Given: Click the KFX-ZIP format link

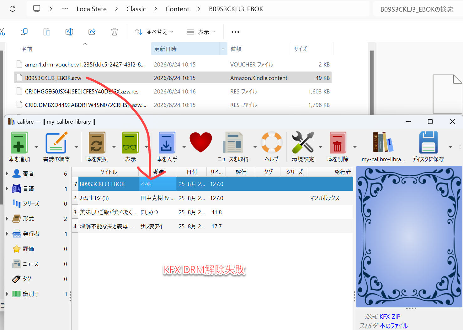Looking at the screenshot, I should 390,317.
